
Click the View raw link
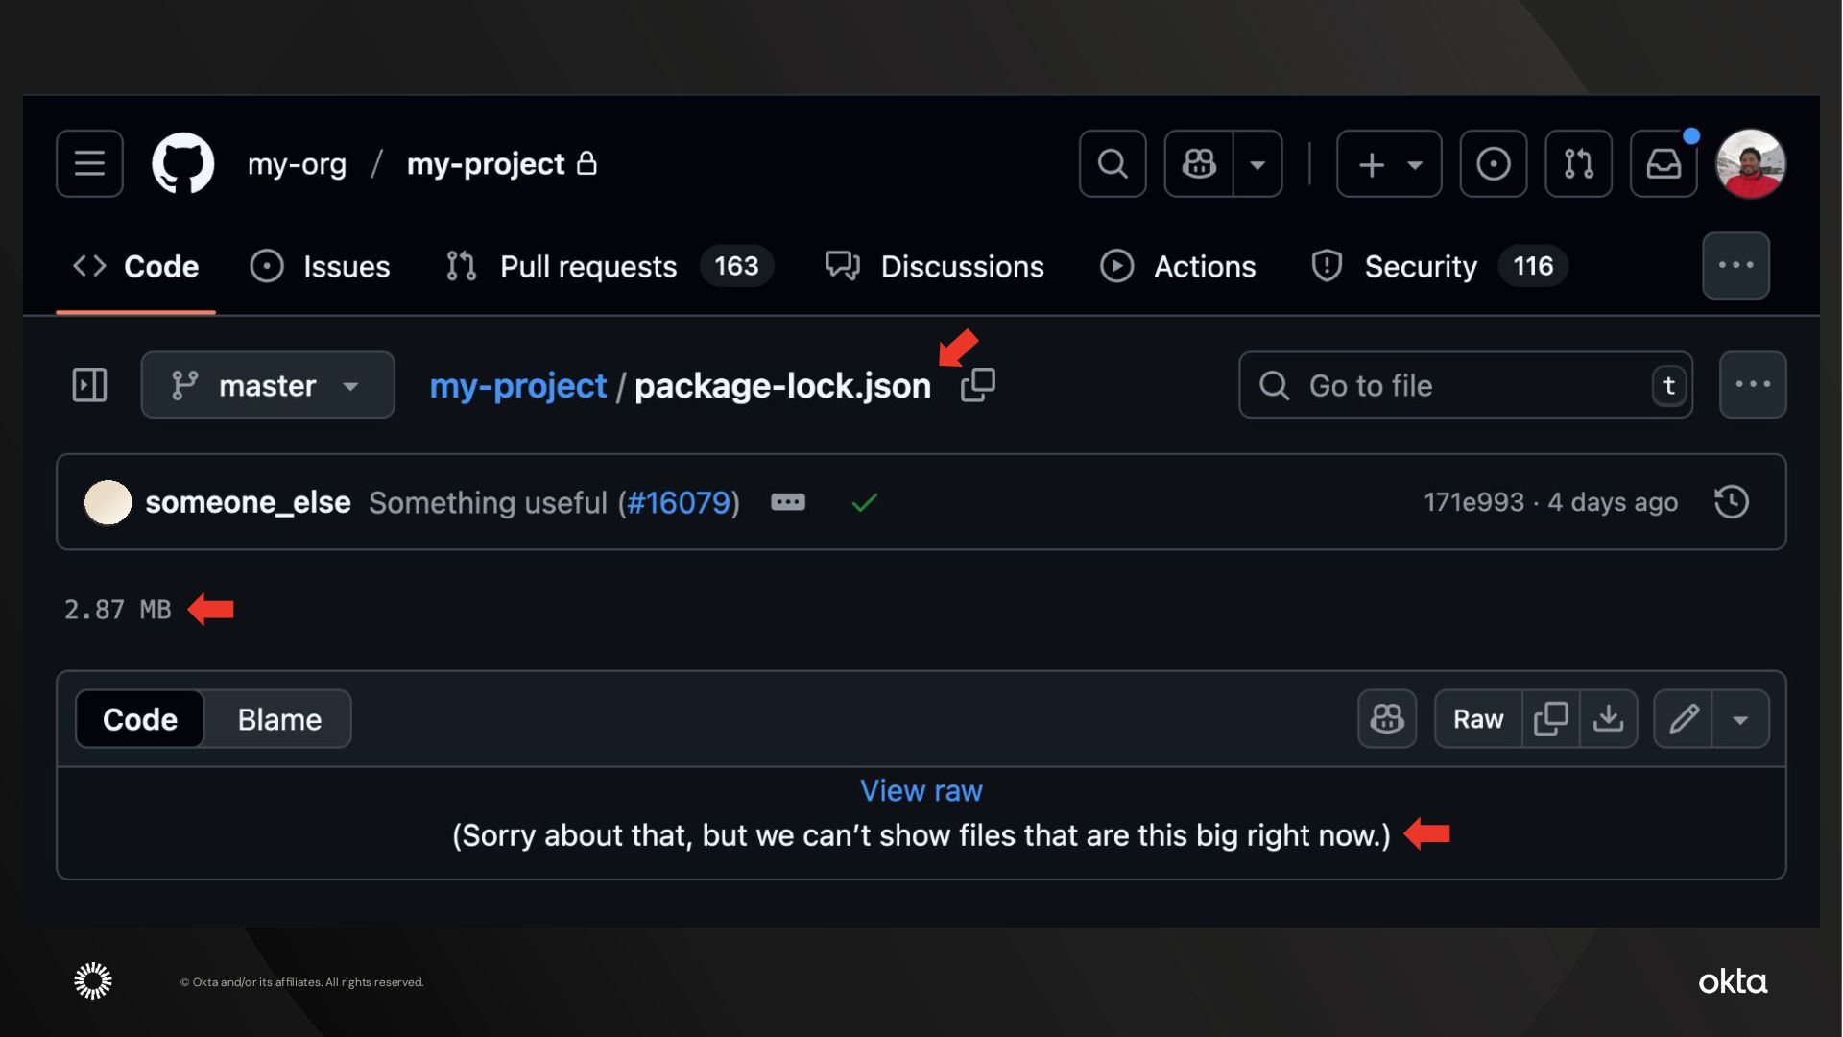pos(921,790)
